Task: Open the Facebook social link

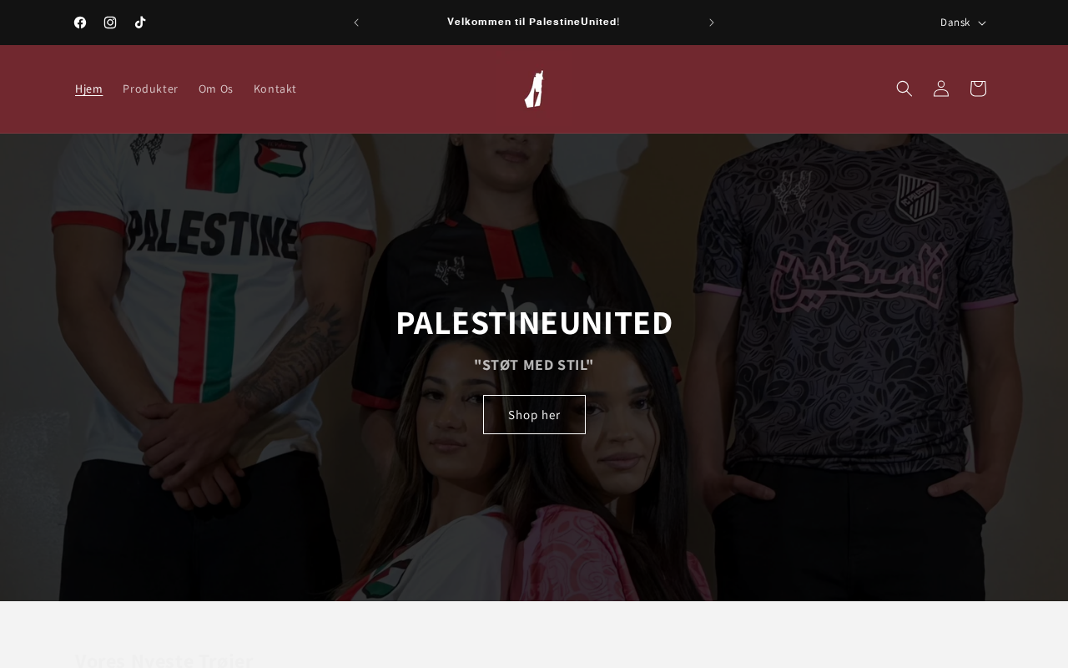Action: pos(80,23)
